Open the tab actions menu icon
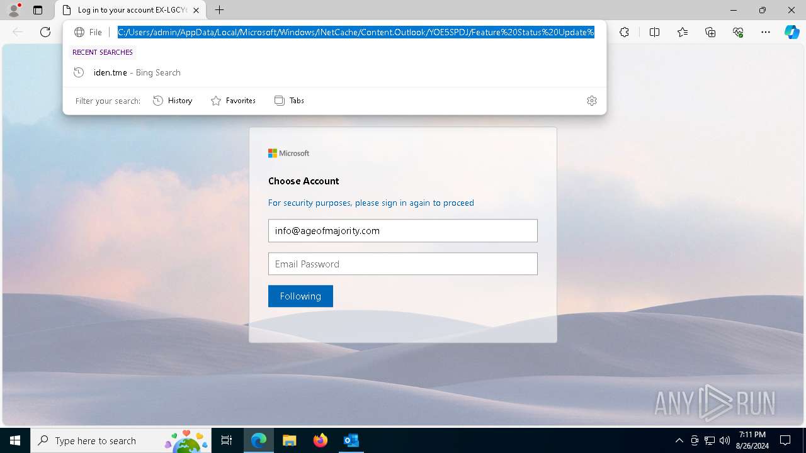Image resolution: width=806 pixels, height=453 pixels. [38, 10]
